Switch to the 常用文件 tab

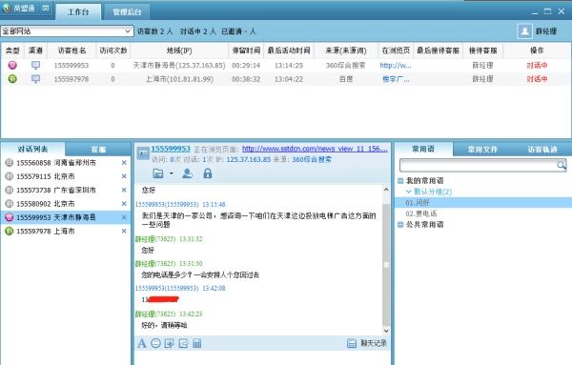[x=482, y=149]
